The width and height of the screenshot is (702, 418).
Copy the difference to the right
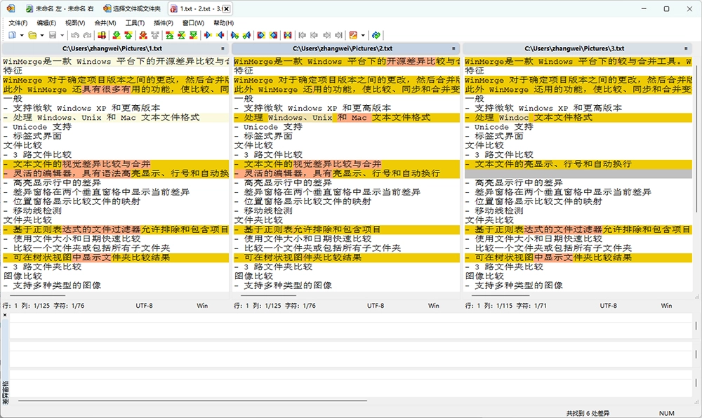click(208, 35)
